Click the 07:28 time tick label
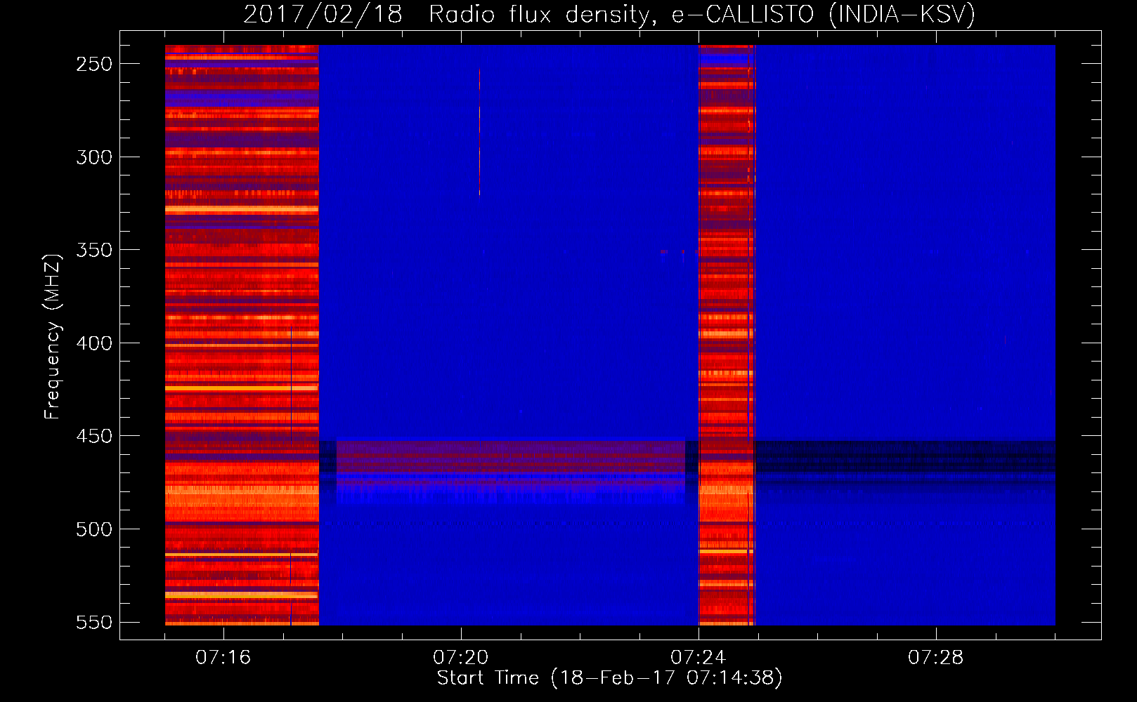Viewport: 1137px width, 702px height. click(935, 658)
